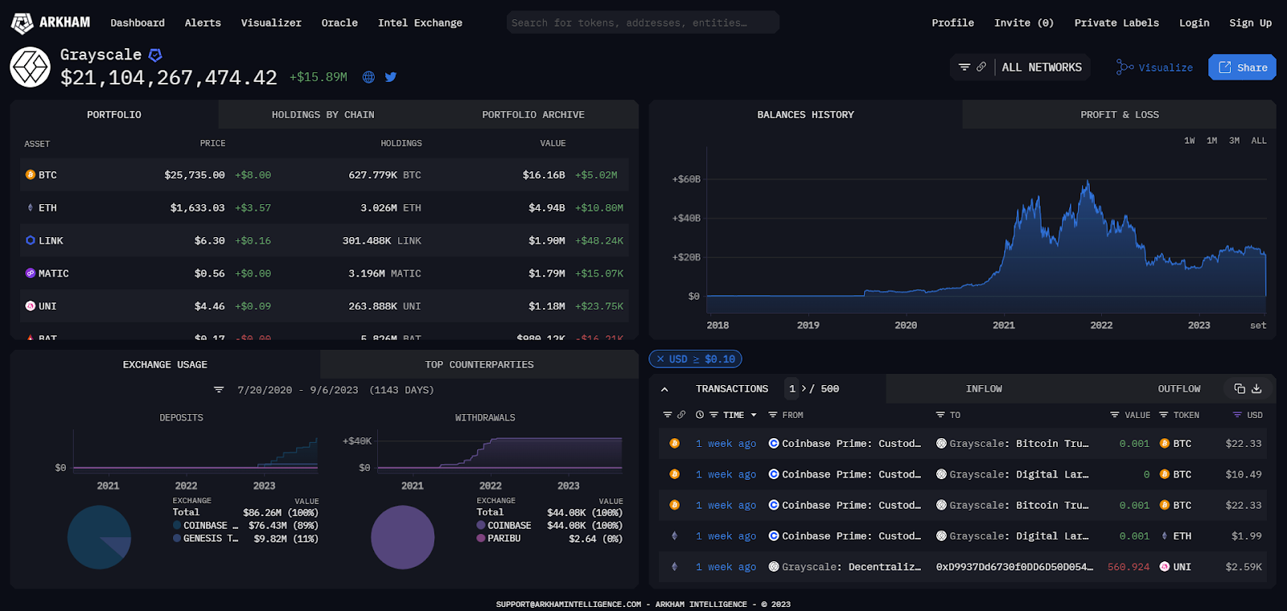The image size is (1287, 611).
Task: Select the ALL balance history range
Action: (x=1259, y=141)
